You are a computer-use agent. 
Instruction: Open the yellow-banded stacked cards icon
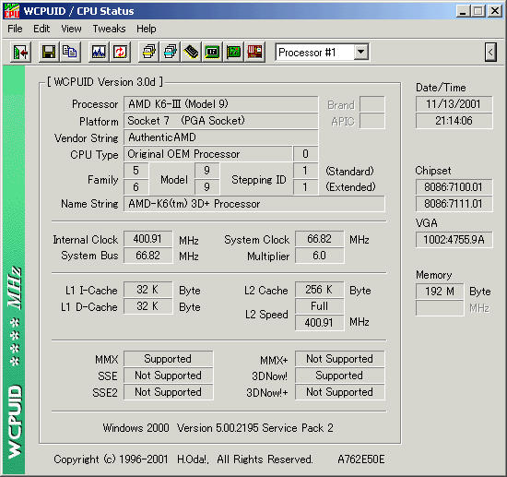click(148, 52)
